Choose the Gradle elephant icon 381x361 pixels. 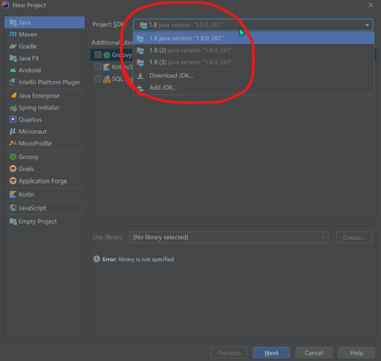point(13,46)
